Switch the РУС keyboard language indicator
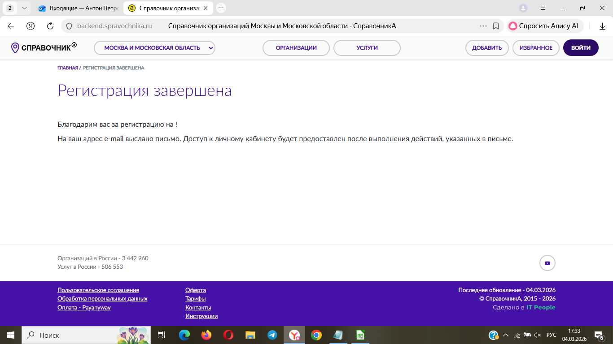The height and width of the screenshot is (344, 613). [552, 335]
